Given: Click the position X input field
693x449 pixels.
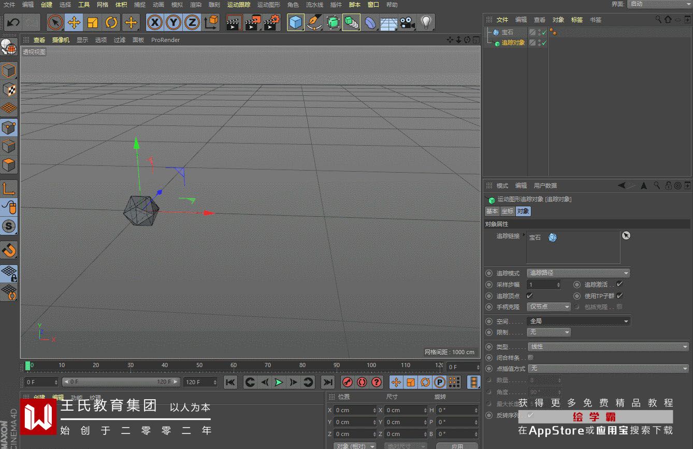Looking at the screenshot, I should click(355, 410).
